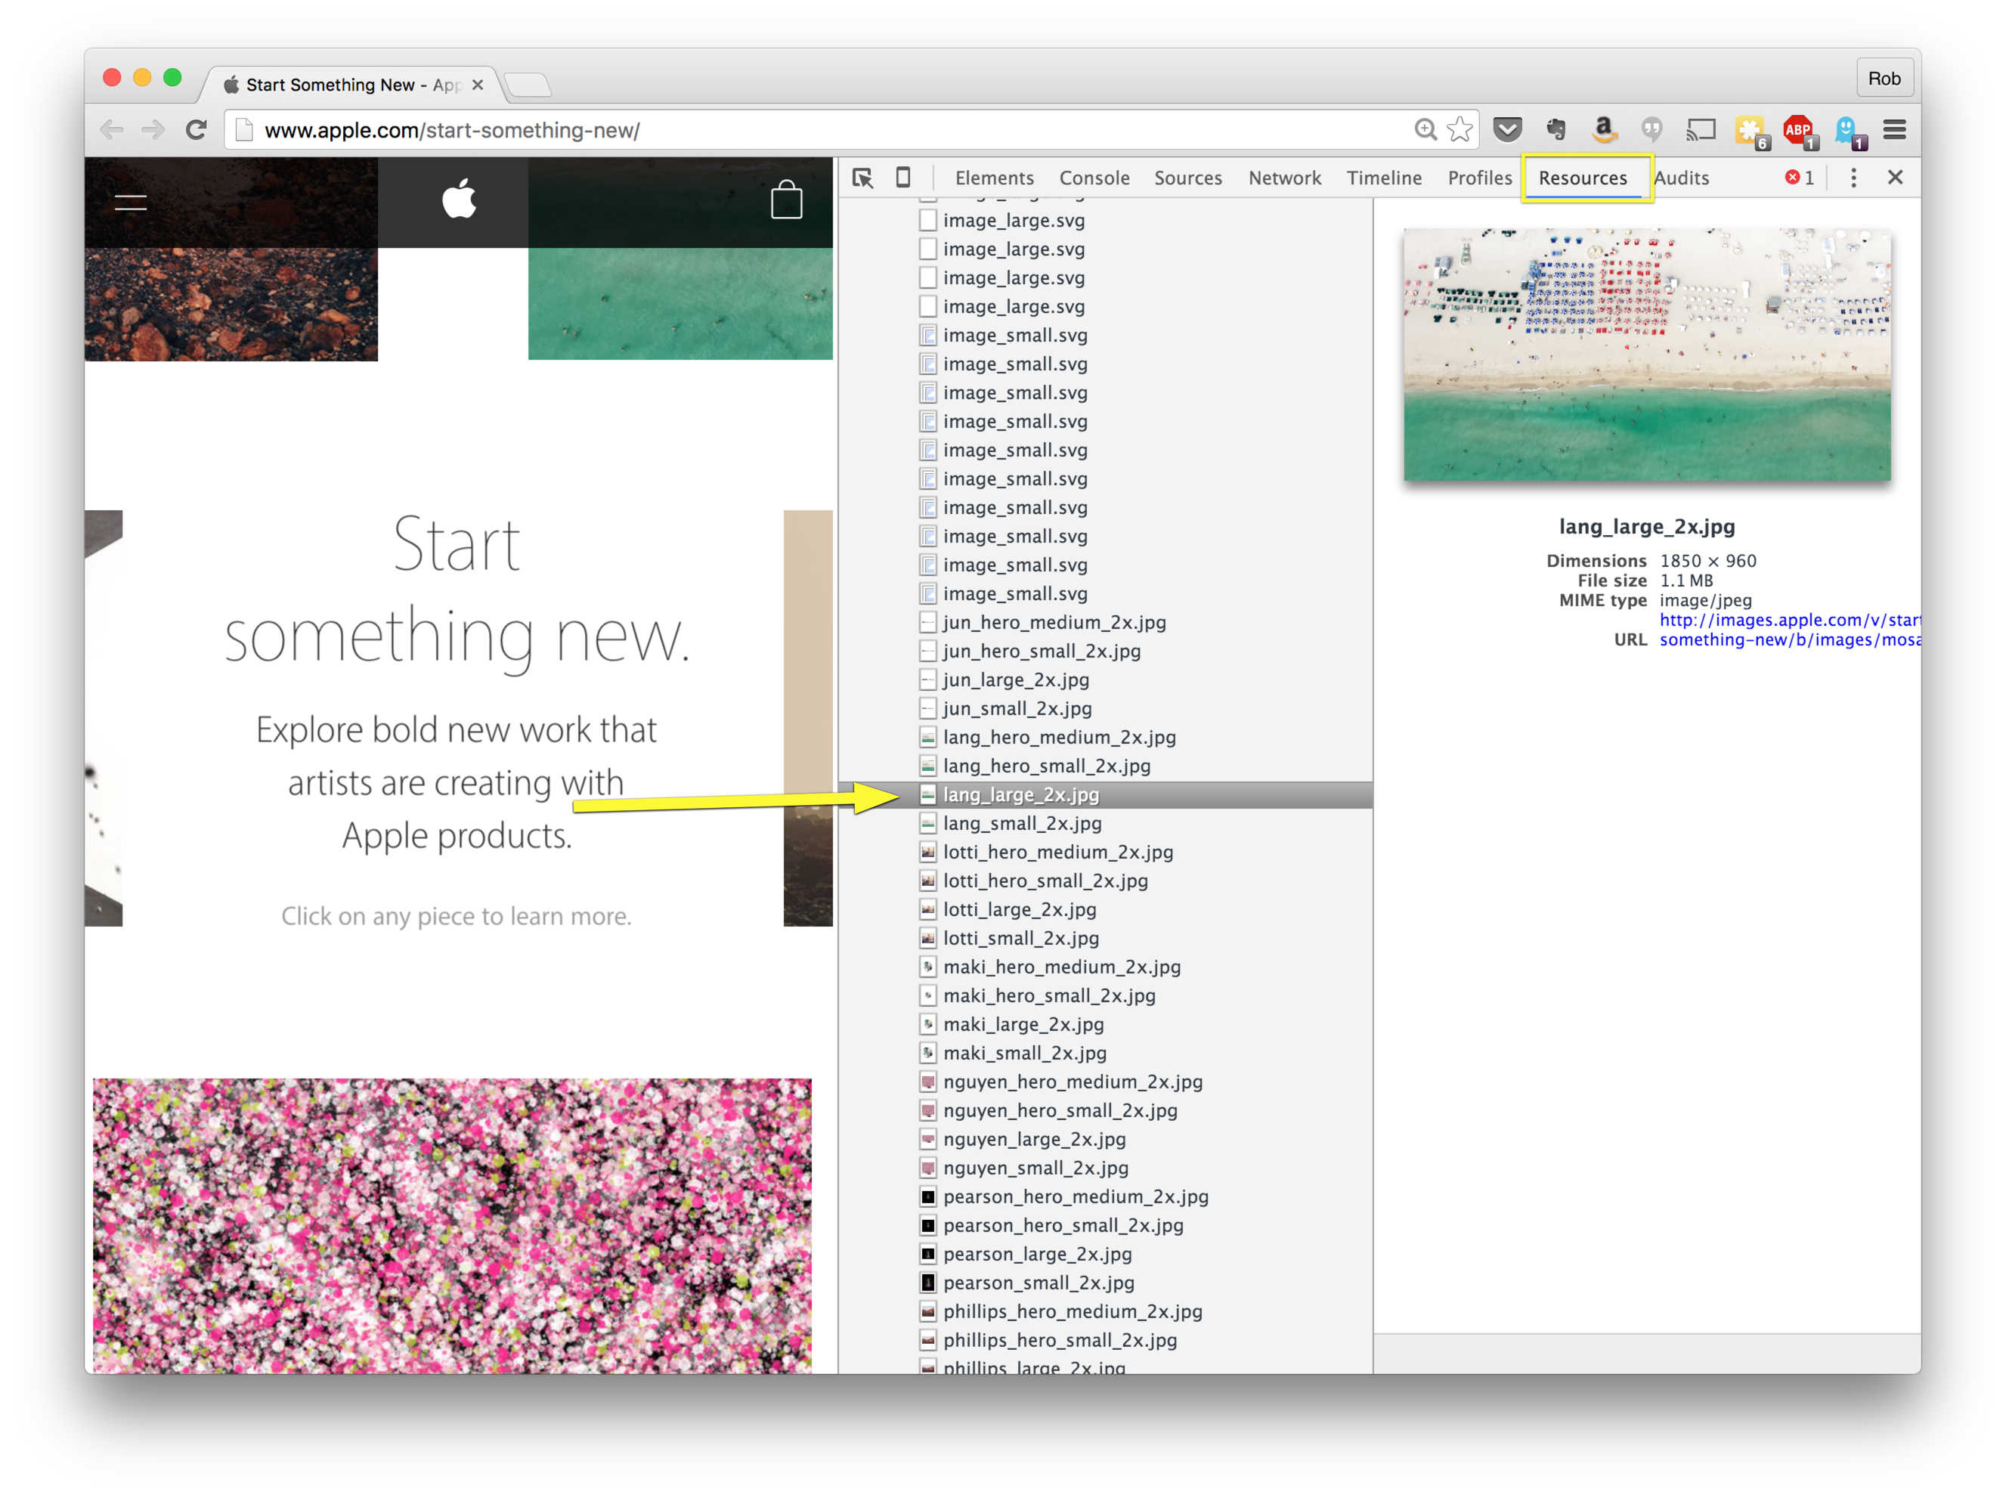Viewport: 2006px width, 1495px height.
Task: Switch to the Elements tab
Action: (x=993, y=178)
